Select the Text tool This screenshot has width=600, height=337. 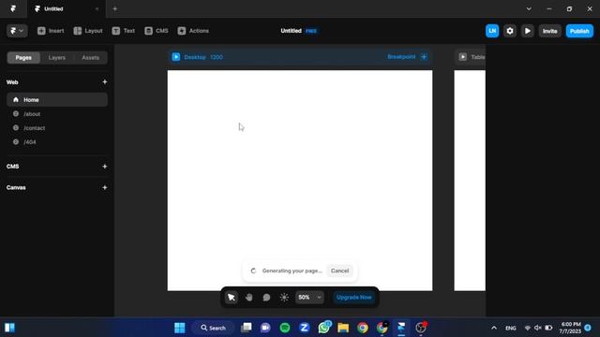click(x=123, y=31)
